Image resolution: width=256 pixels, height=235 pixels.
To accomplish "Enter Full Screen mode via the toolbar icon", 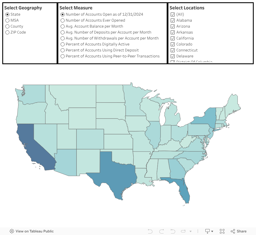I will point(222,231).
